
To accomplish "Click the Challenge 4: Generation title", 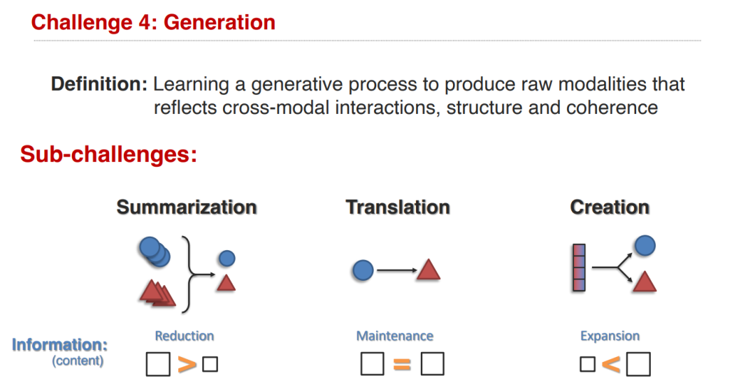I will (153, 22).
